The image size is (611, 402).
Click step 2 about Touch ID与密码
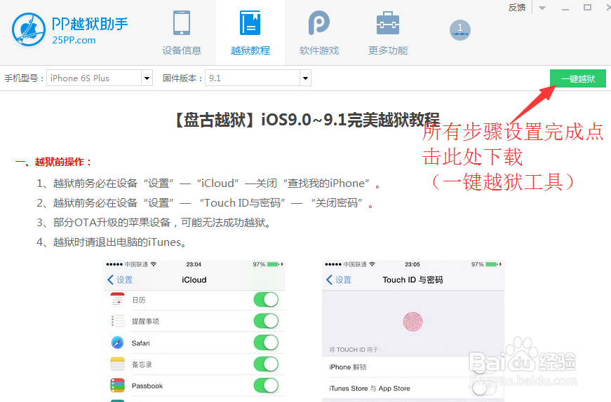pos(205,203)
